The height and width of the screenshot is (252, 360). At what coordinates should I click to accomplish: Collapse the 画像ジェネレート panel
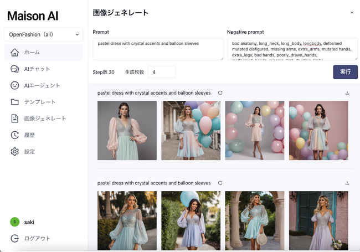pyautogui.click(x=352, y=12)
